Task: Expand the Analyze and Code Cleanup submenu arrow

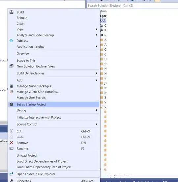Action: click(97, 35)
